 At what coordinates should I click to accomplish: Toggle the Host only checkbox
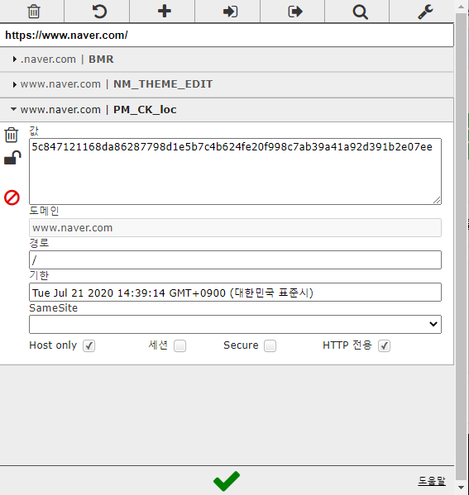click(89, 345)
